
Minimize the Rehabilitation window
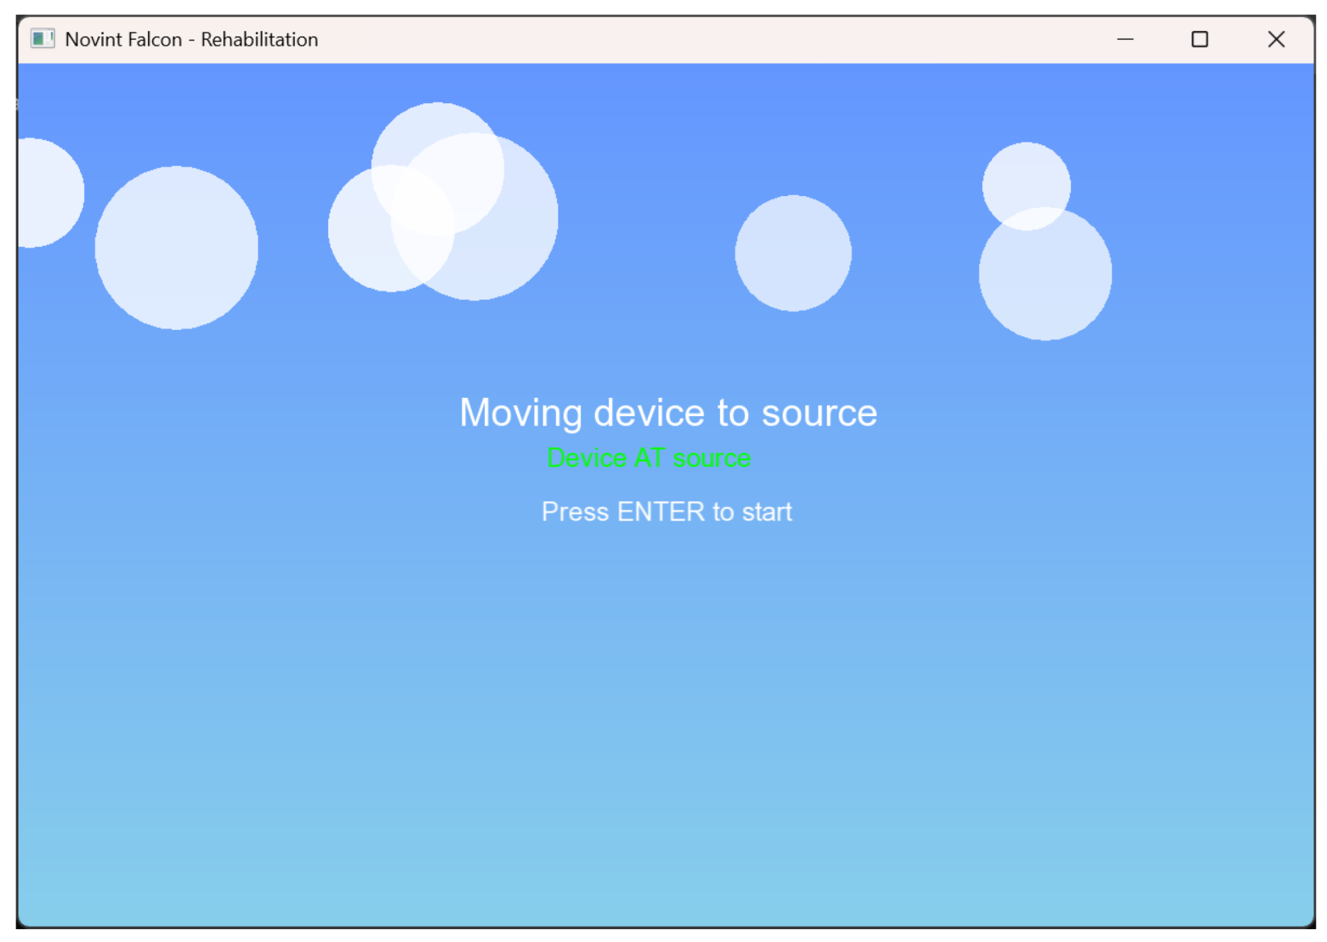[x=1124, y=39]
